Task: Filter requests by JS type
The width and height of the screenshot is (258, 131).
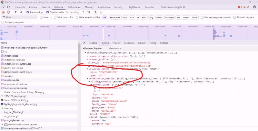Action: pyautogui.click(x=138, y=17)
